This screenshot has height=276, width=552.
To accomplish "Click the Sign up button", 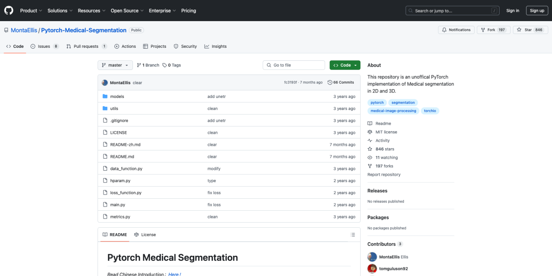I will coord(537,10).
